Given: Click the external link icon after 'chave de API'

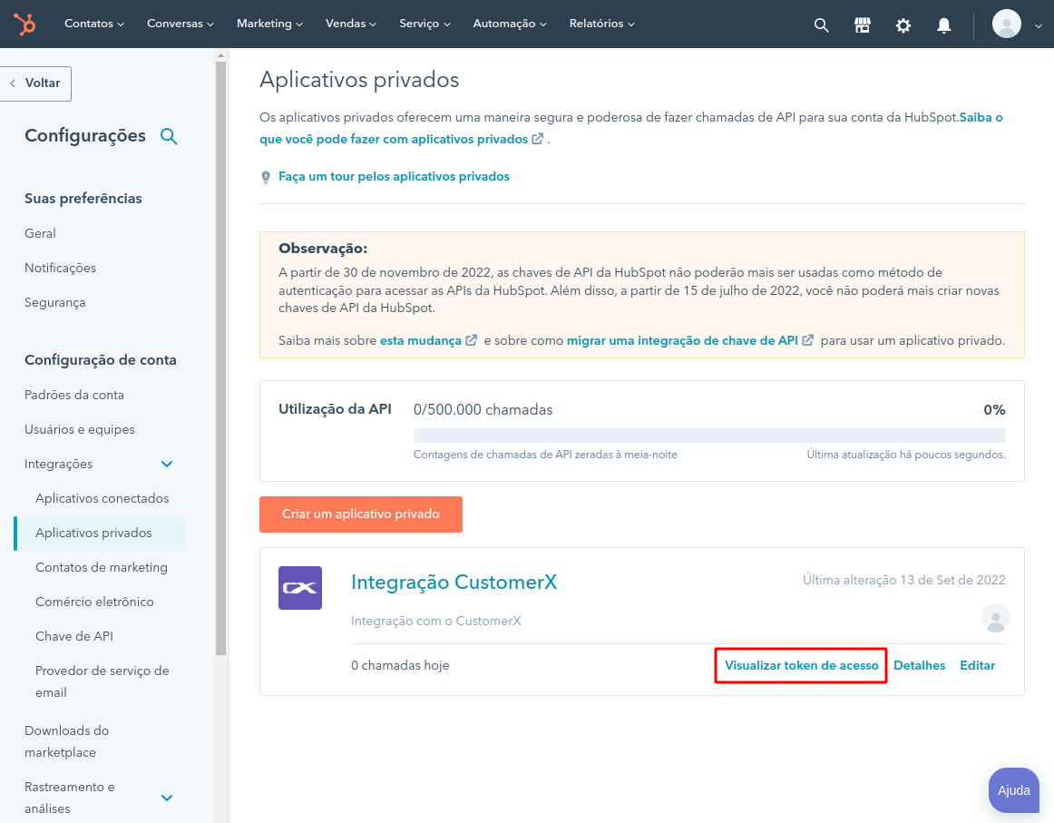Looking at the screenshot, I should pyautogui.click(x=808, y=340).
